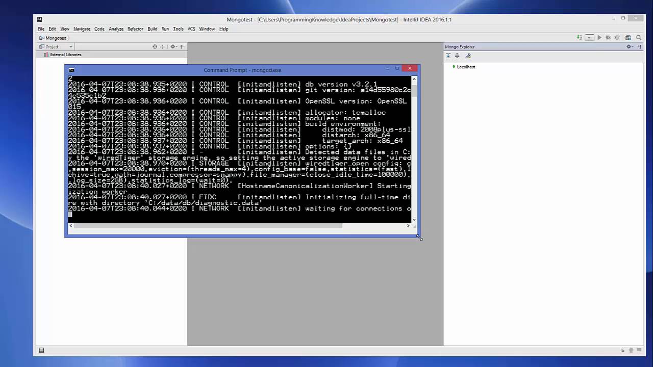Hide the Project tool window
653x367 pixels.
tap(183, 47)
